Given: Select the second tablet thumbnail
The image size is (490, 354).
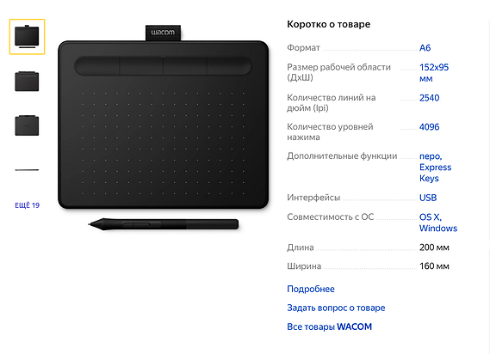Looking at the screenshot, I should [x=27, y=82].
